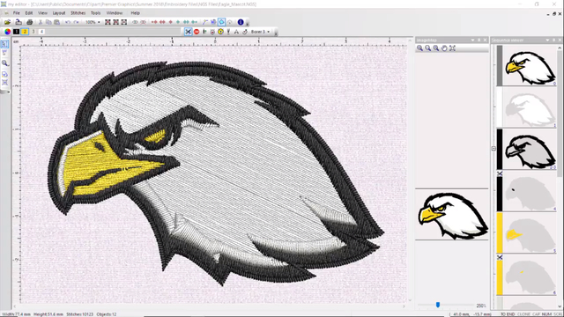Click the Copy icon in the toolbar

coord(48,22)
